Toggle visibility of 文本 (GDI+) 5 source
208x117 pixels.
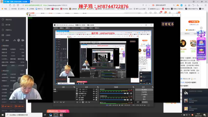pos(94,89)
